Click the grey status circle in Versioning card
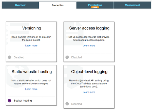The height and width of the screenshot is (110, 152). (10, 57)
